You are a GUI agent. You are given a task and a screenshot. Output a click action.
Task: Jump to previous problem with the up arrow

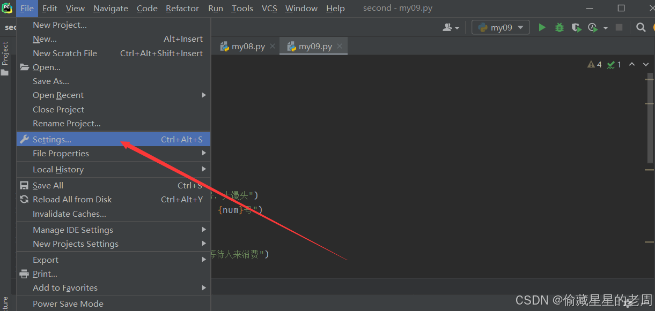(x=632, y=64)
